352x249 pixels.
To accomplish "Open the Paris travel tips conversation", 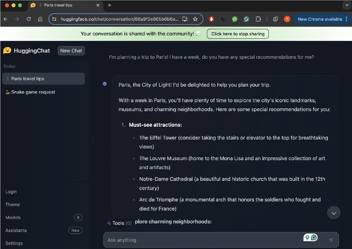I will pyautogui.click(x=43, y=78).
